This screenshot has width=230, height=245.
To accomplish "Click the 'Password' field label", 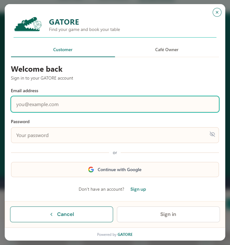I will click(20, 122).
